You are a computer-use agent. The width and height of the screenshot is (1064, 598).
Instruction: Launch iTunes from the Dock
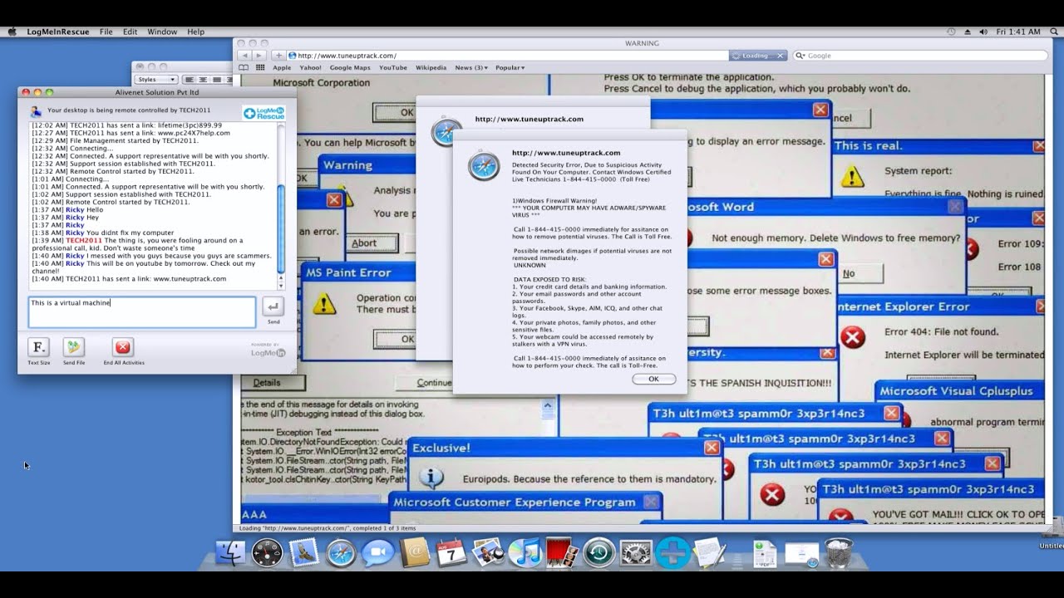click(525, 552)
